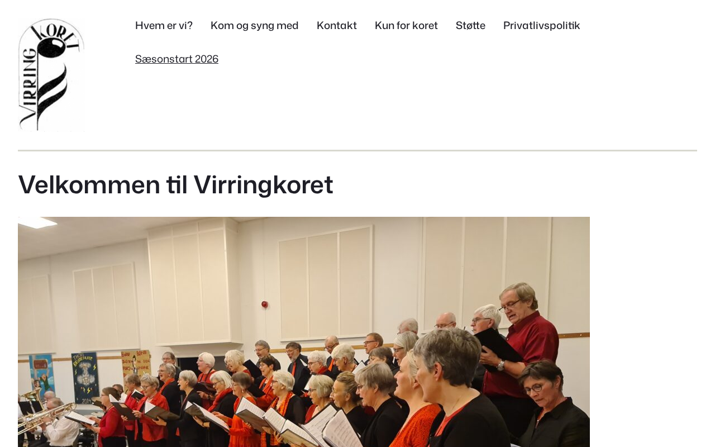Go to Kom og syng med
Image resolution: width=715 pixels, height=447 pixels.
pyautogui.click(x=255, y=26)
